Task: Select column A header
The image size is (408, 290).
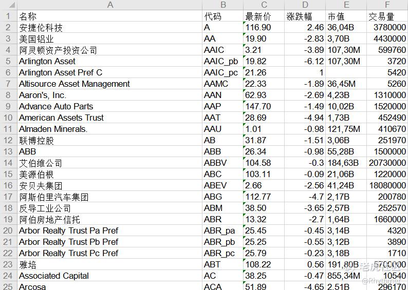Action: (x=109, y=5)
